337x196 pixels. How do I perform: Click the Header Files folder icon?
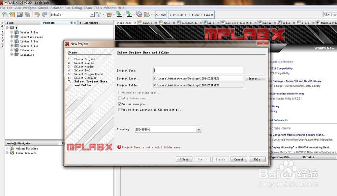(x=17, y=32)
